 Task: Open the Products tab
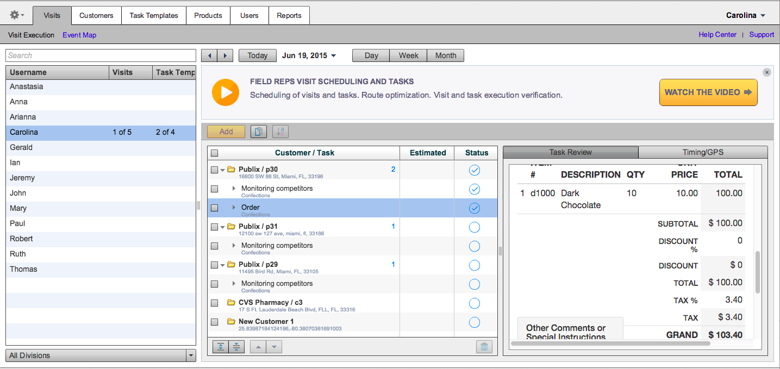[208, 15]
